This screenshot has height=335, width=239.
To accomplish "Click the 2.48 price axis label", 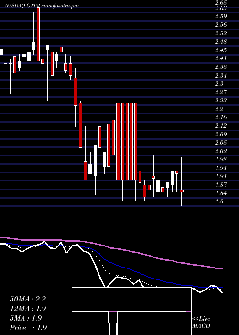I will pos(221,42).
